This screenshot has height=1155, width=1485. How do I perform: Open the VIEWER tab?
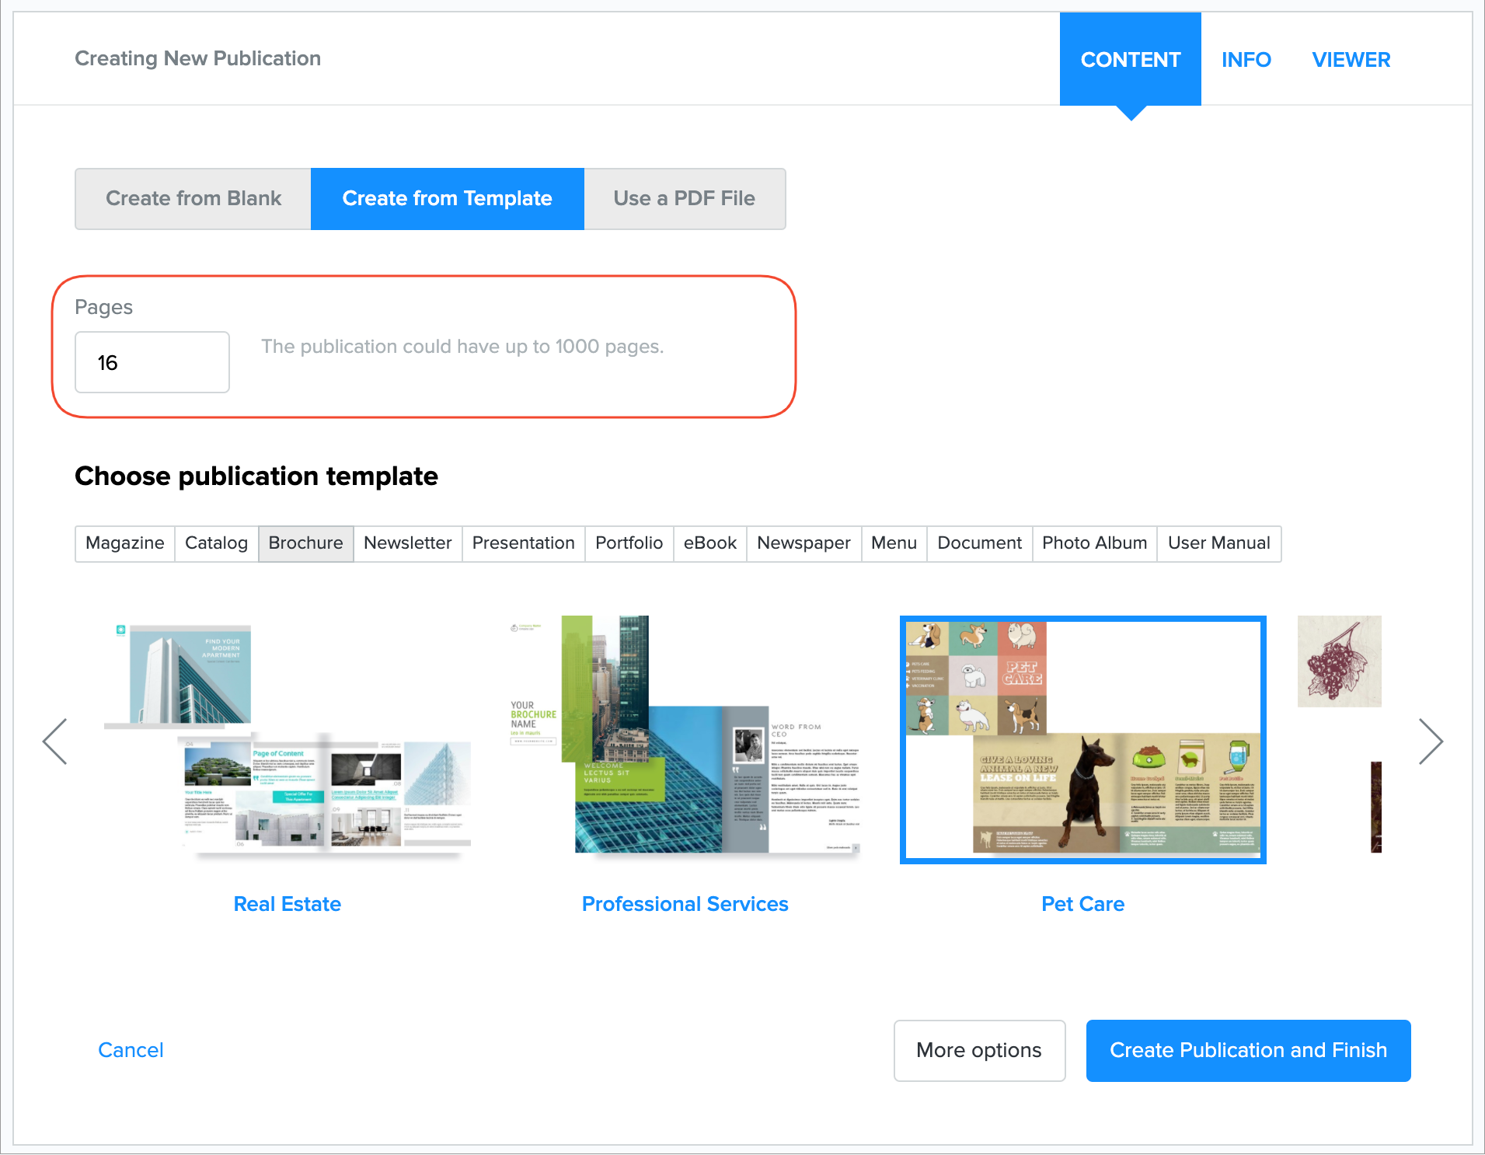click(1351, 60)
